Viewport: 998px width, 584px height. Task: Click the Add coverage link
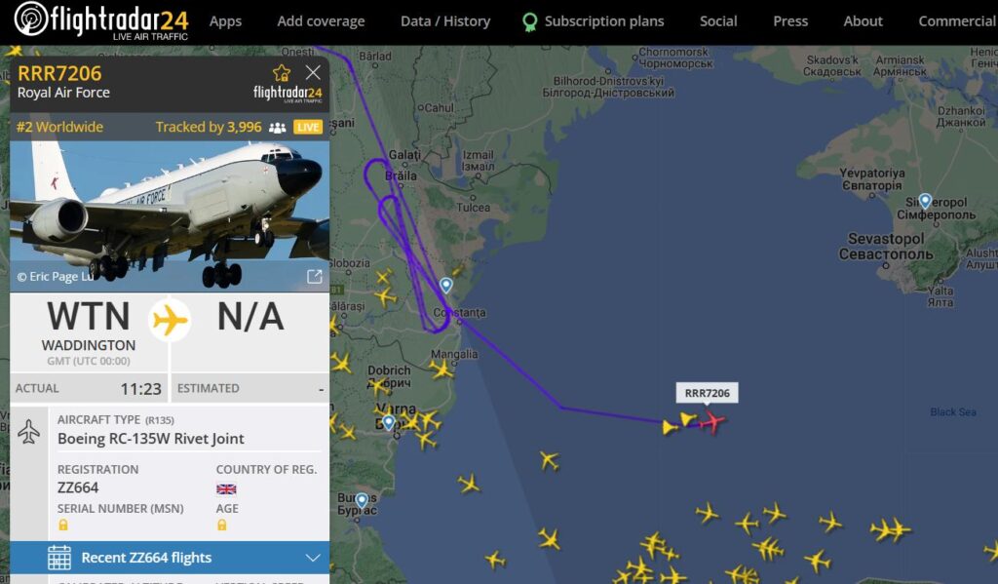(x=321, y=21)
